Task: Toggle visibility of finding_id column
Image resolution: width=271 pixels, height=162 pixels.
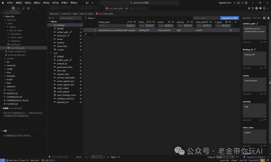Action: [x=81, y=36]
